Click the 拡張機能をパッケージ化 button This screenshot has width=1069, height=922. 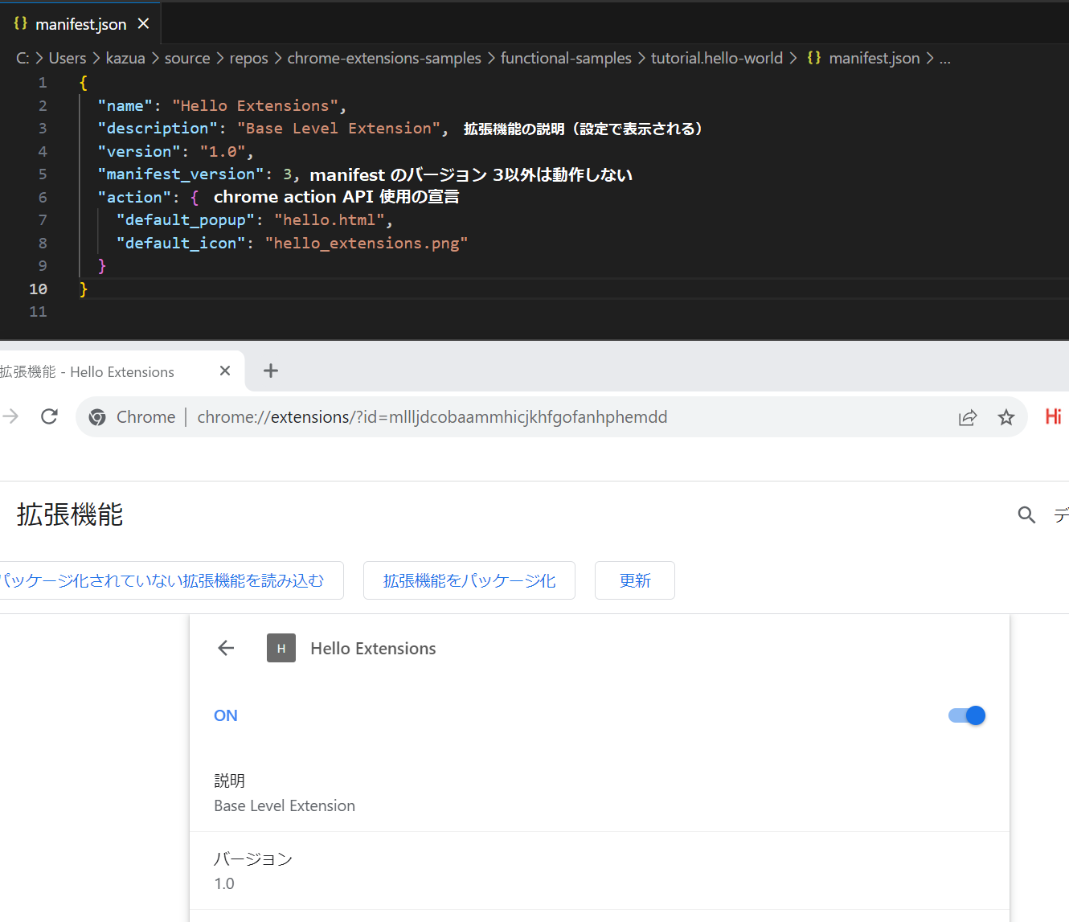(x=469, y=580)
